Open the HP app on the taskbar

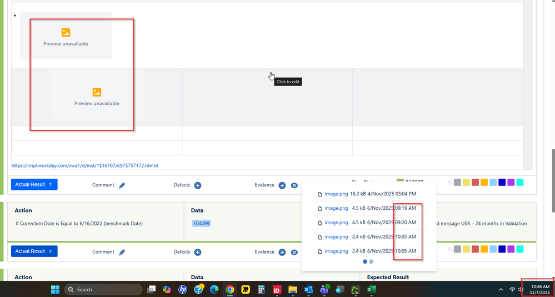tap(183, 290)
